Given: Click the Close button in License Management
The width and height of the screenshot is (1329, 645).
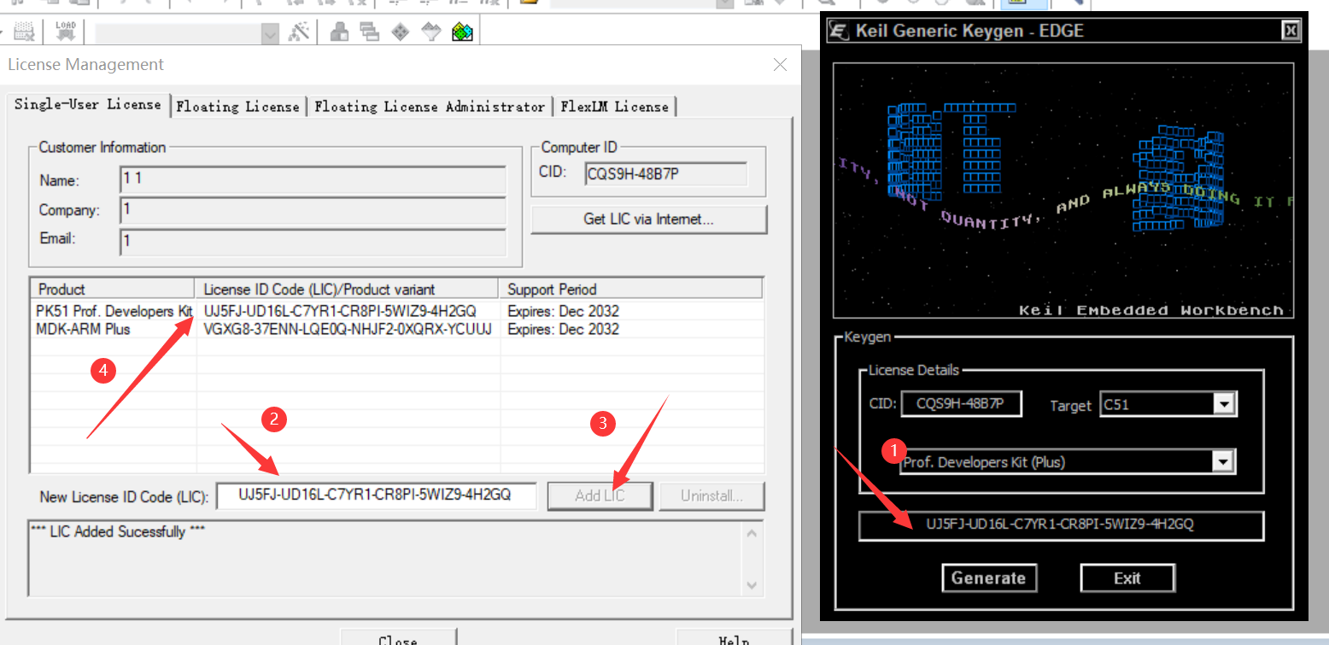Looking at the screenshot, I should click(x=398, y=637).
